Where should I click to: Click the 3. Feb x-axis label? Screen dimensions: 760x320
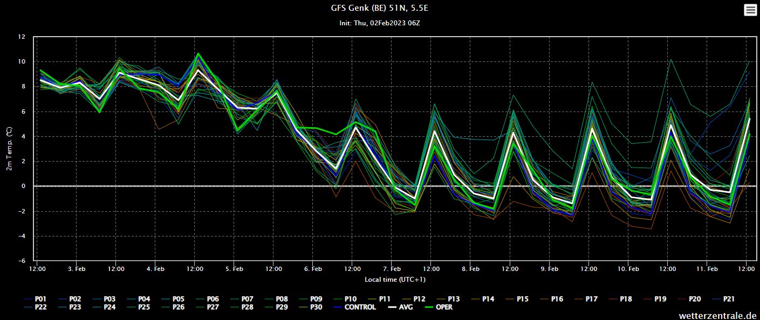[x=77, y=268]
